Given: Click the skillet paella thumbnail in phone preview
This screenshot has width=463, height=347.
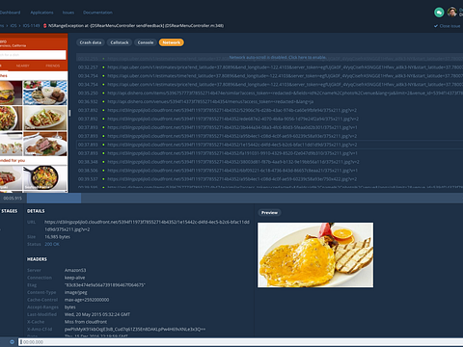Looking at the screenshot, I should click(45, 177).
